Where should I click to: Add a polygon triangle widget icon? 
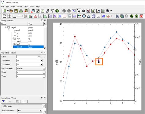(x=89, y=16)
